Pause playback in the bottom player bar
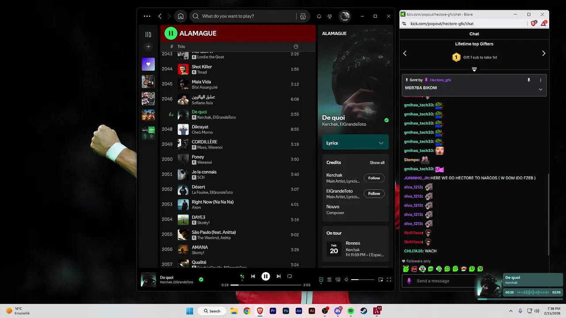 pos(266,276)
